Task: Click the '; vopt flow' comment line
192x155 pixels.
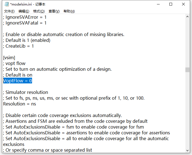Action: click(x=14, y=64)
